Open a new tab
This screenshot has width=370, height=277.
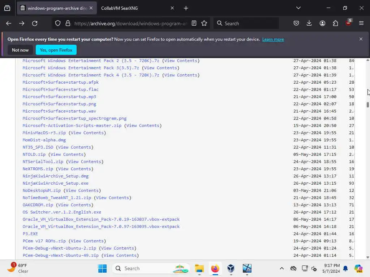[186, 8]
